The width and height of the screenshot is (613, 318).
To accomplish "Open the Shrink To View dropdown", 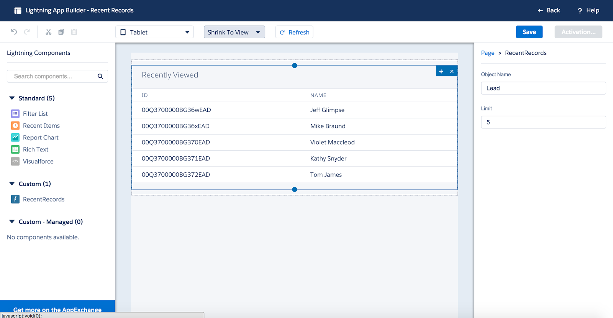I will coord(234,32).
